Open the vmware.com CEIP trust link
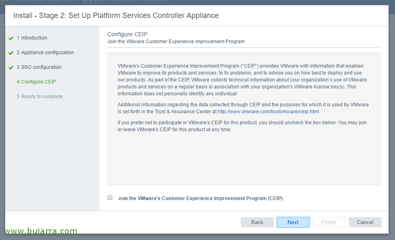 [269, 112]
